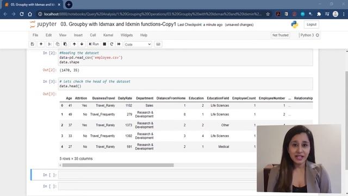Open the Chrome profile avatar
The width and height of the screenshot is (348, 196).
click(335, 14)
